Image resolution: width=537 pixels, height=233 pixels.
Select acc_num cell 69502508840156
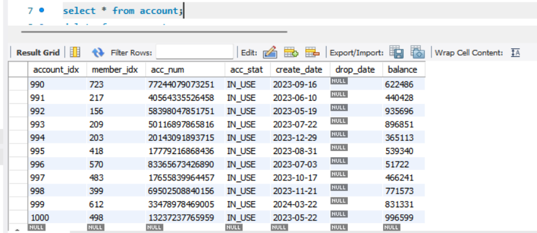(x=185, y=191)
